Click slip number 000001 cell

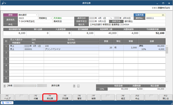[34, 49]
